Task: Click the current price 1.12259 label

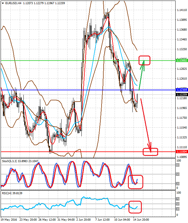Action: [x=182, y=95]
